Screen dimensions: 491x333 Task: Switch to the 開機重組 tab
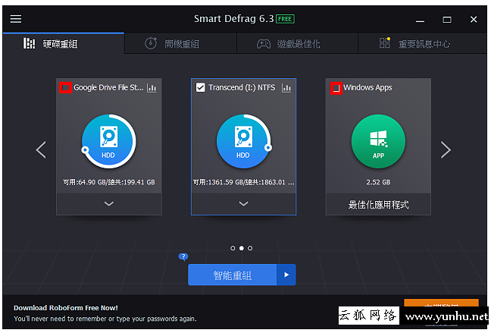(x=180, y=43)
